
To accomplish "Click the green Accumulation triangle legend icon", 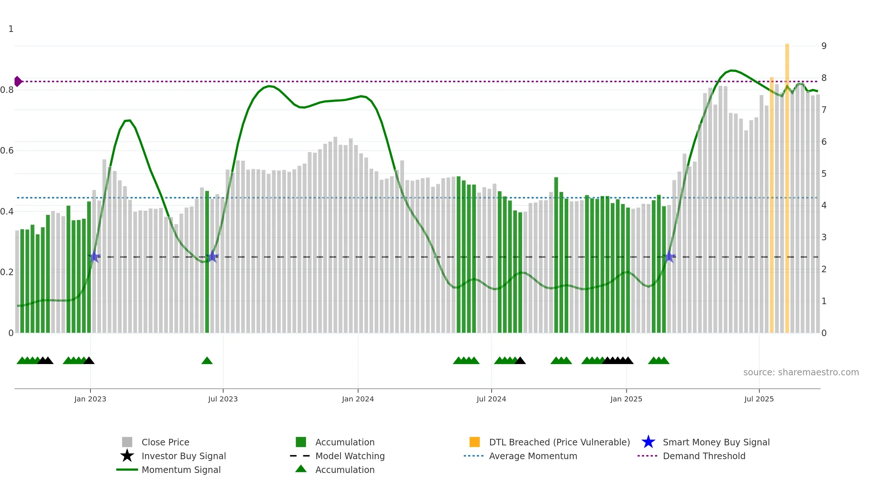I will coord(301,469).
